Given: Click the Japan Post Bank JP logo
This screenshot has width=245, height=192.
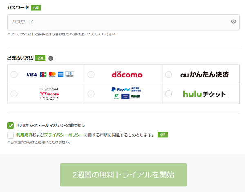Looking at the screenshot, I should [x=116, y=97].
